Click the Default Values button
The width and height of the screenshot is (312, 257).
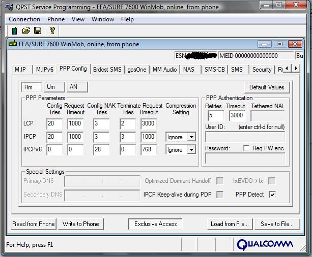point(267,87)
